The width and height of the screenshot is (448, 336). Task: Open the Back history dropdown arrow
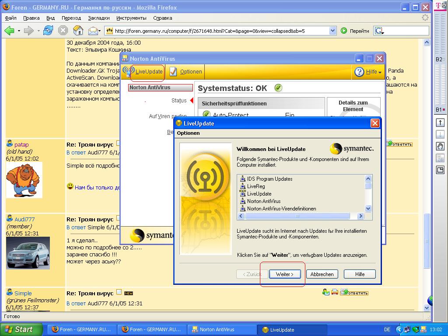(x=19, y=31)
